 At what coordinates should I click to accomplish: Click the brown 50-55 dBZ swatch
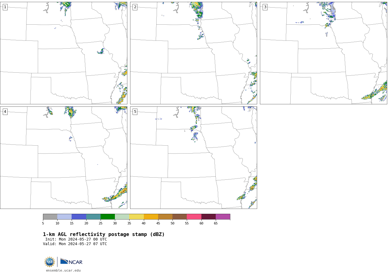click(x=179, y=217)
